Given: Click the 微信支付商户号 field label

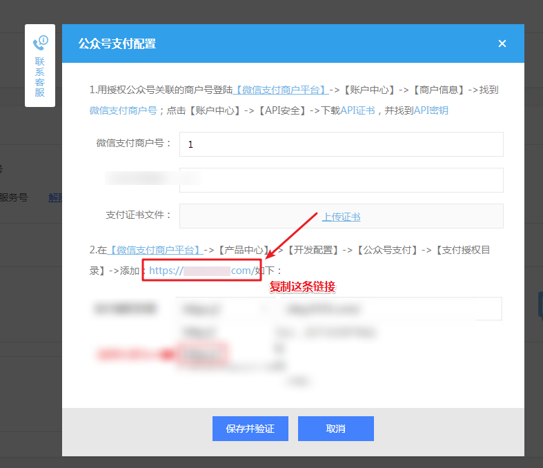Looking at the screenshot, I should tap(134, 143).
